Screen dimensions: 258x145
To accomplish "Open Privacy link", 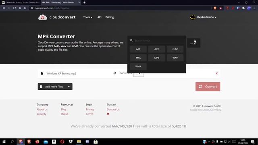I will (x=90, y=110).
